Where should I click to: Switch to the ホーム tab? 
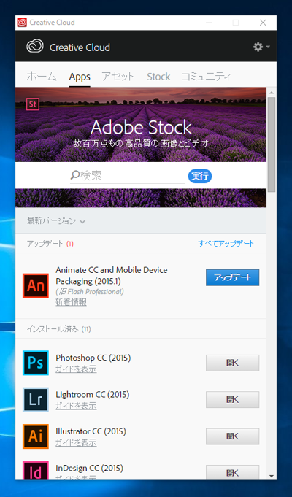pyautogui.click(x=42, y=77)
